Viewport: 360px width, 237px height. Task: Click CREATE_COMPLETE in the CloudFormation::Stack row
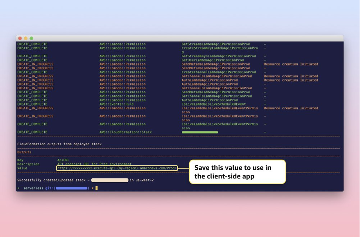pyautogui.click(x=32, y=132)
